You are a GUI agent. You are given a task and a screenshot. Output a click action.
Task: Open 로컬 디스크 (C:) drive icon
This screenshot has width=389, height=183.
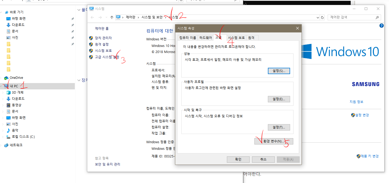click(8, 137)
